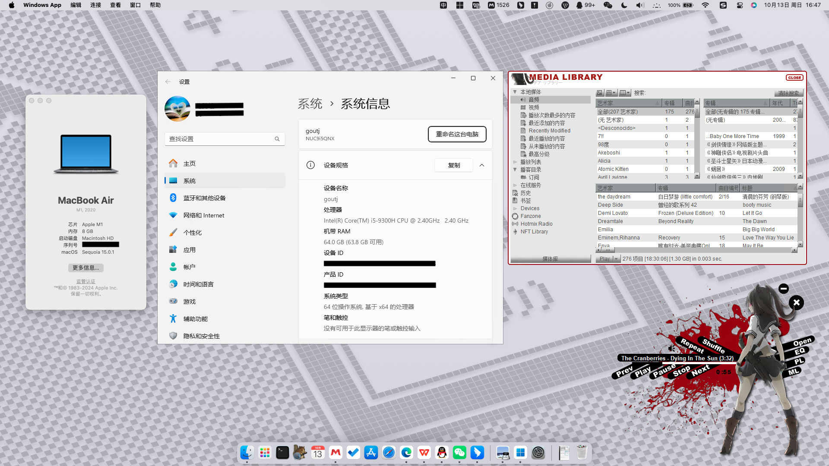Open Network & Internet settings (网络和 Internet)
The width and height of the screenshot is (829, 466).
coord(225,215)
